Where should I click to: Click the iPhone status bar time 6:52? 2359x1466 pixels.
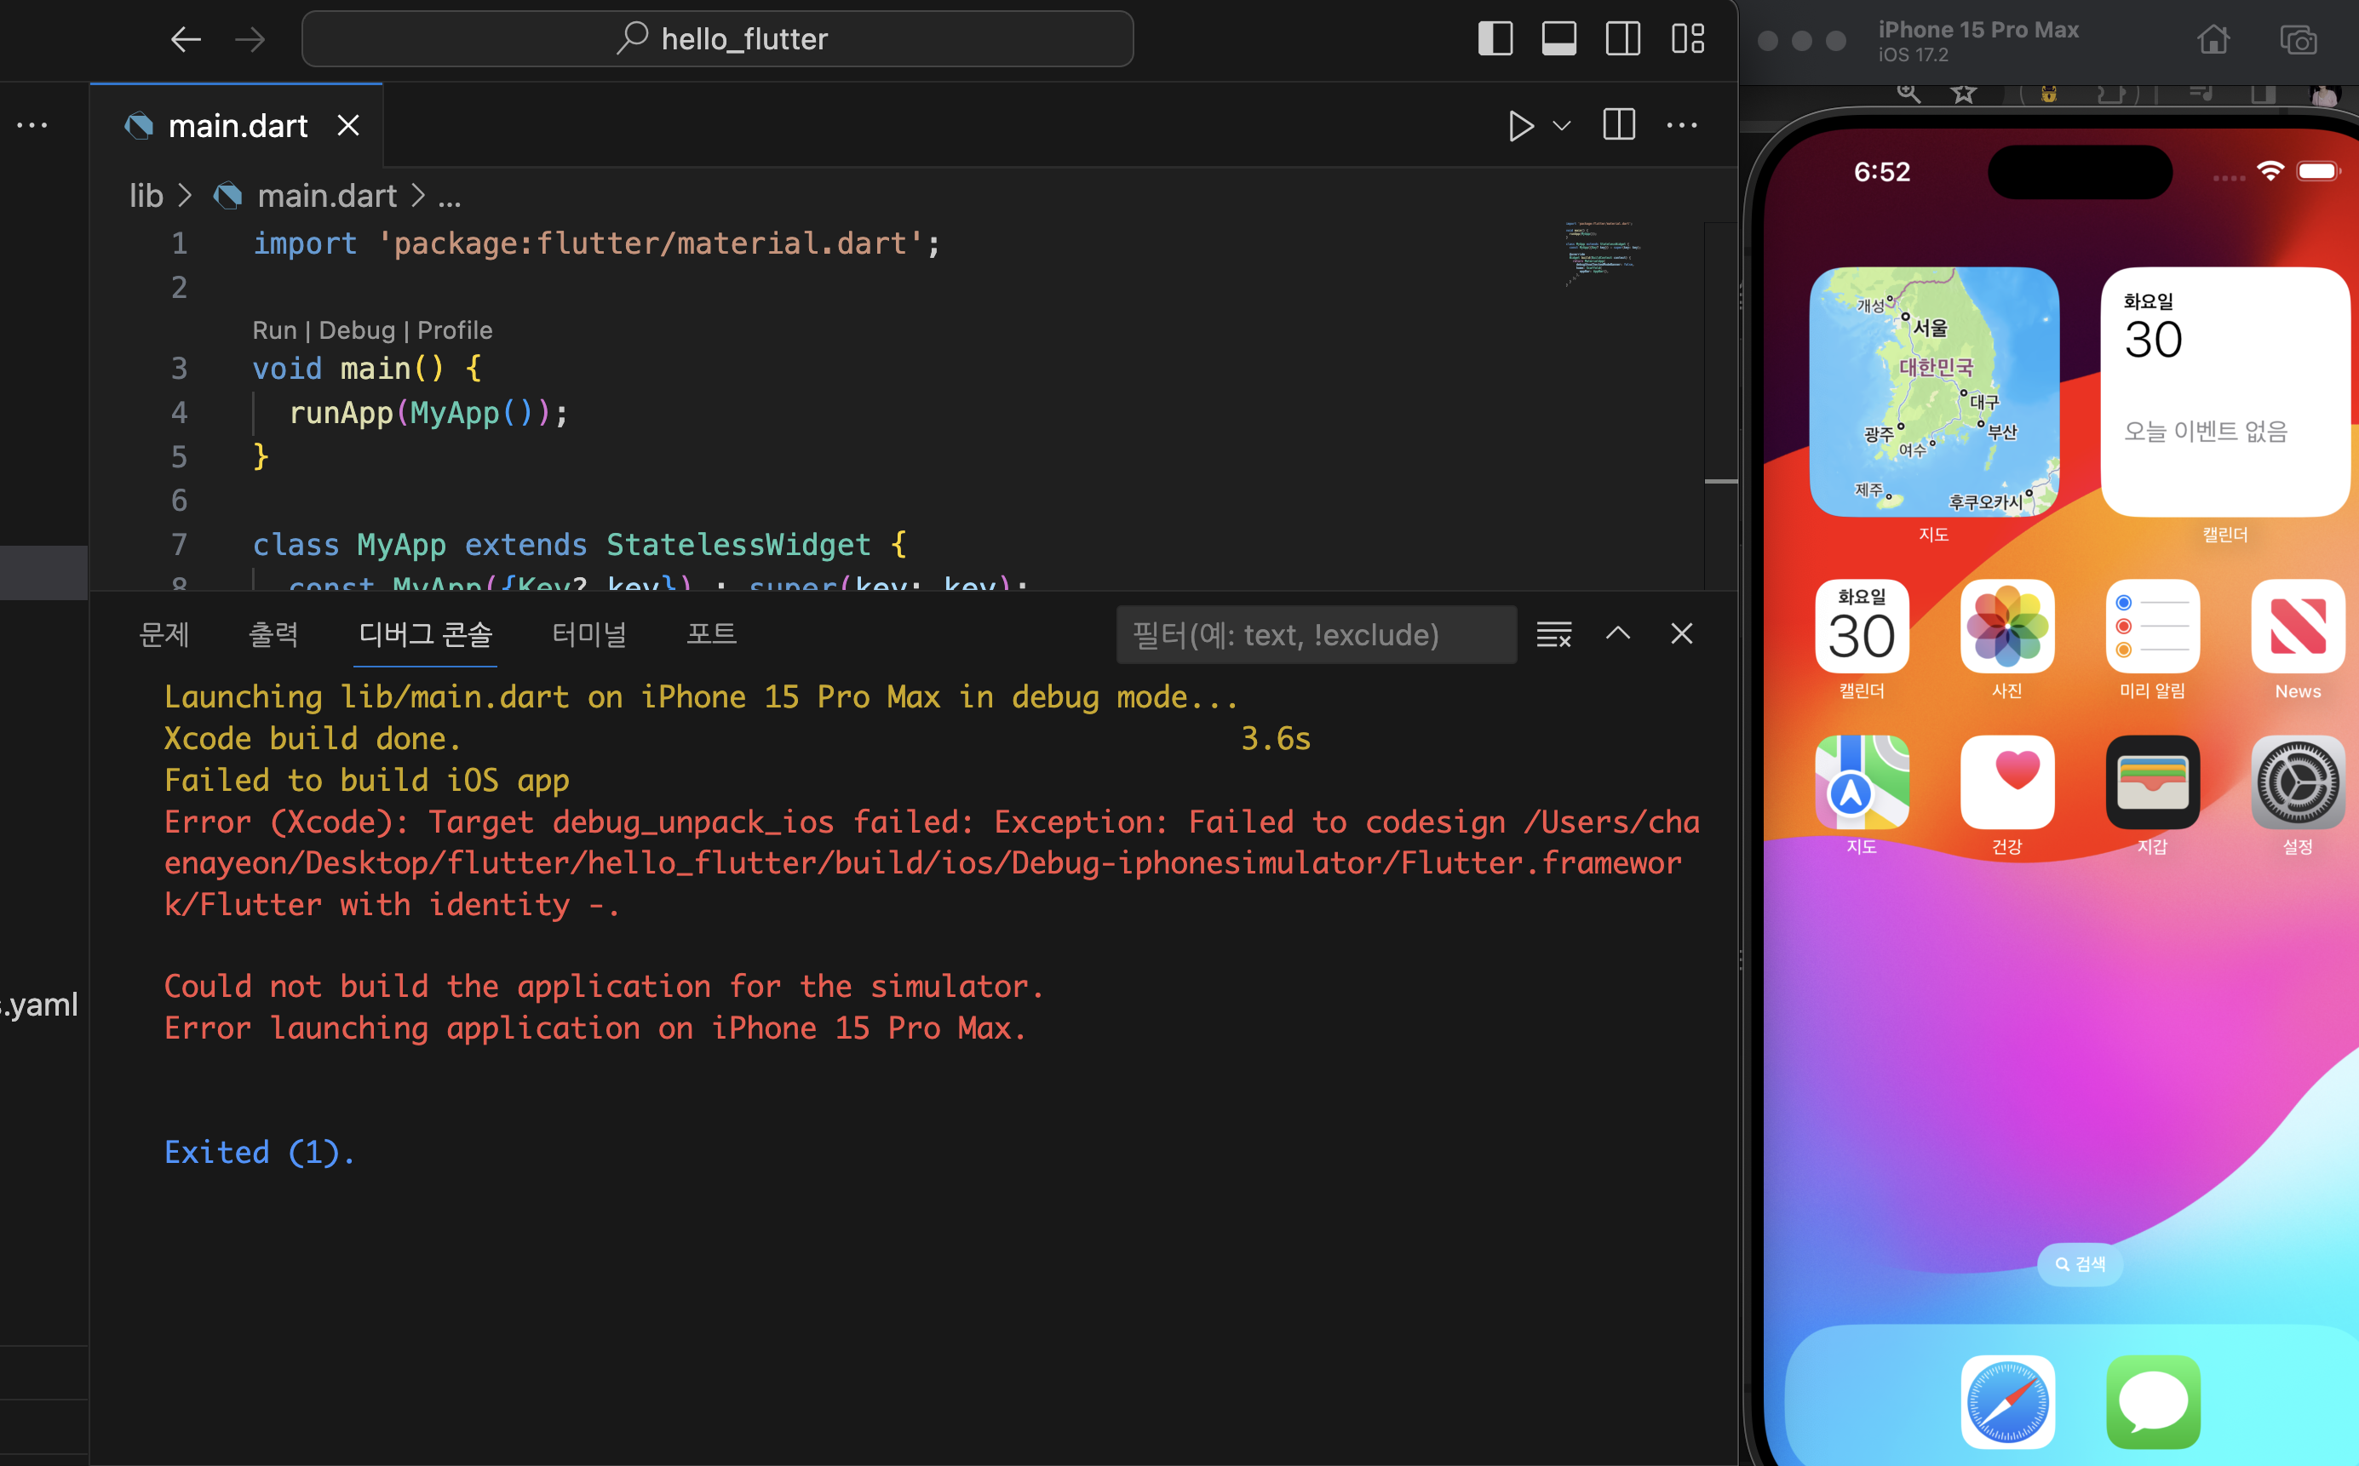1882,173
